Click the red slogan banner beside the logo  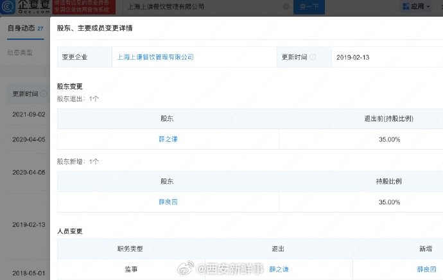(84, 7)
